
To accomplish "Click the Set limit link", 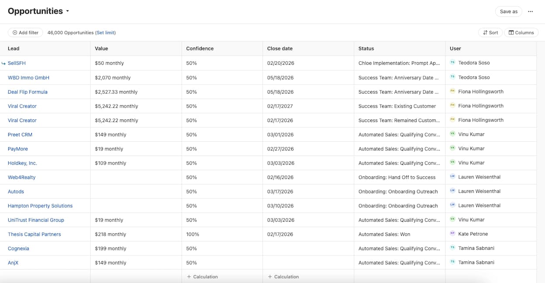I will click(x=105, y=32).
